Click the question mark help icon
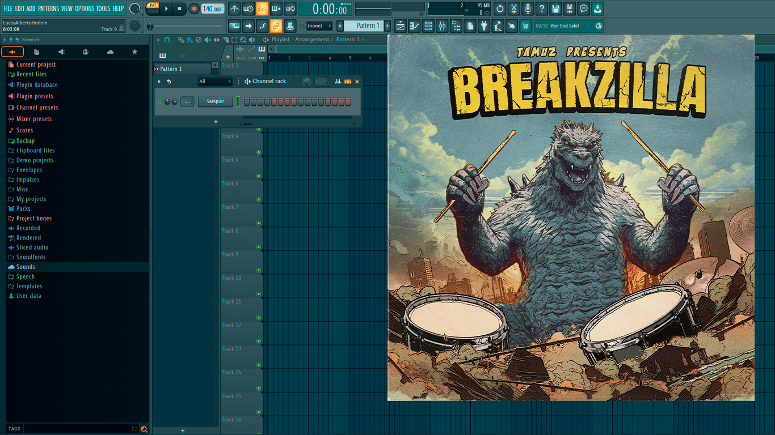The height and width of the screenshot is (435, 775). point(542,8)
